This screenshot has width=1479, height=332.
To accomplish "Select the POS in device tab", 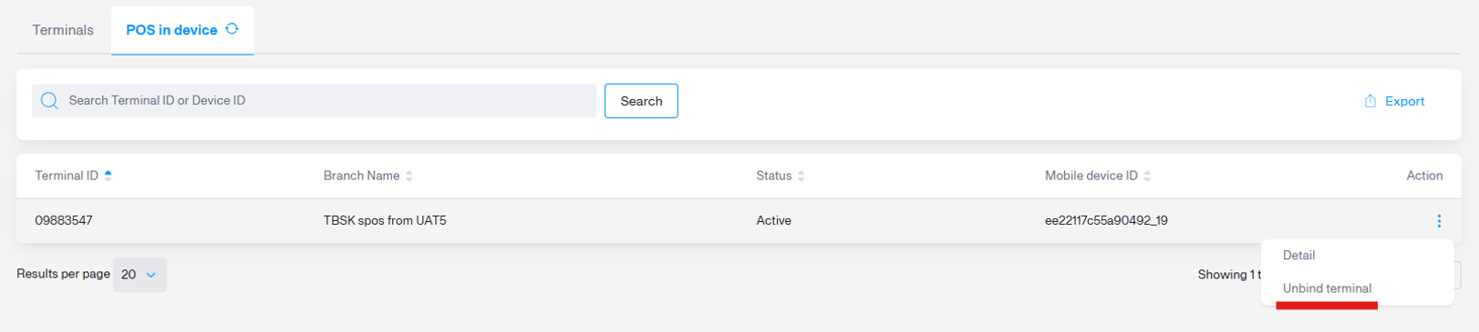I will [x=172, y=30].
